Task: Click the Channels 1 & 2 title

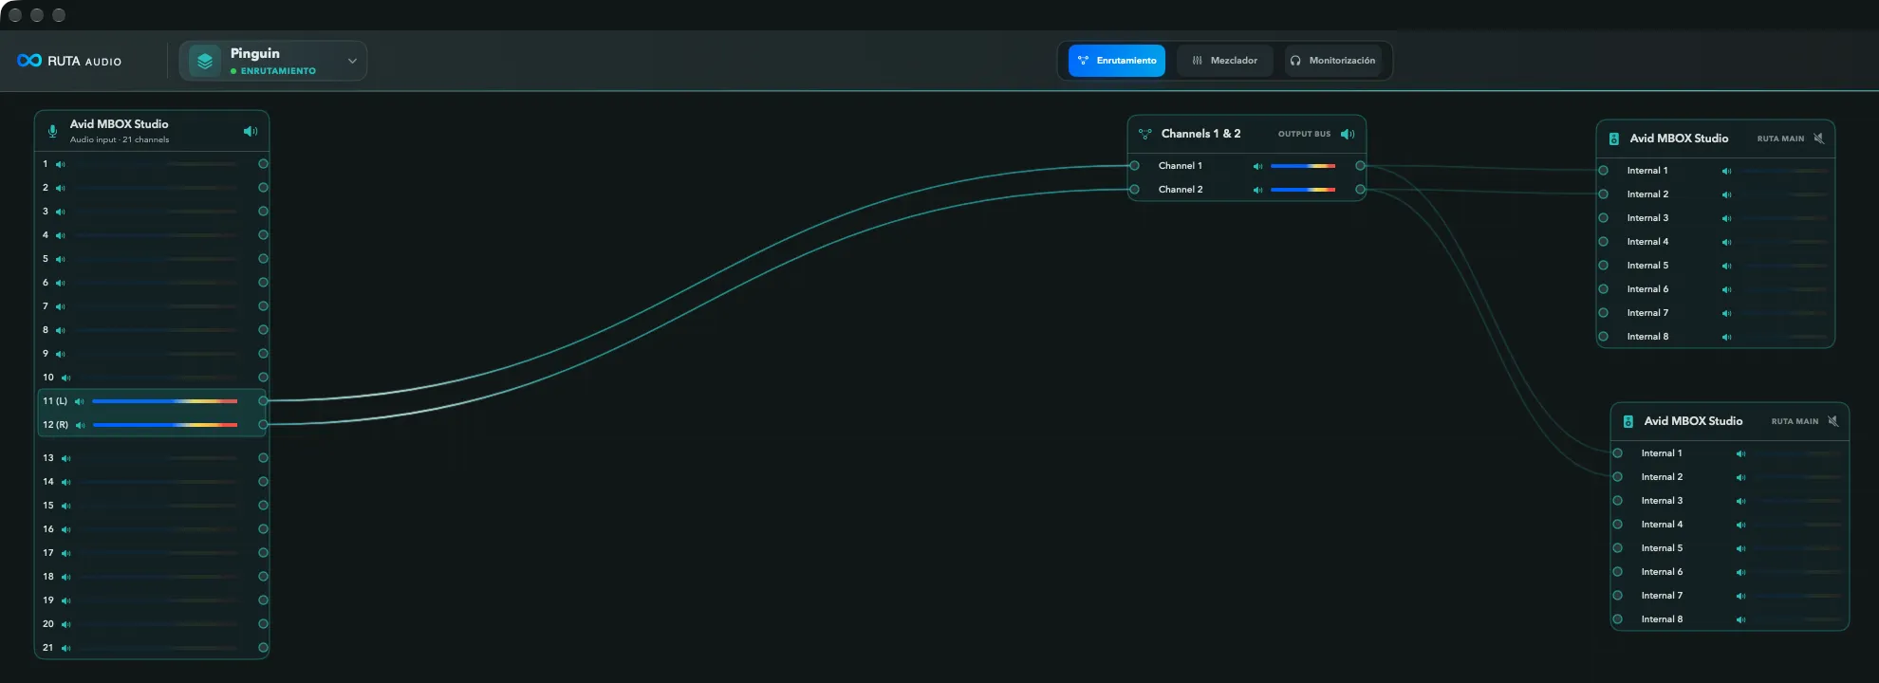Action: pyautogui.click(x=1200, y=134)
